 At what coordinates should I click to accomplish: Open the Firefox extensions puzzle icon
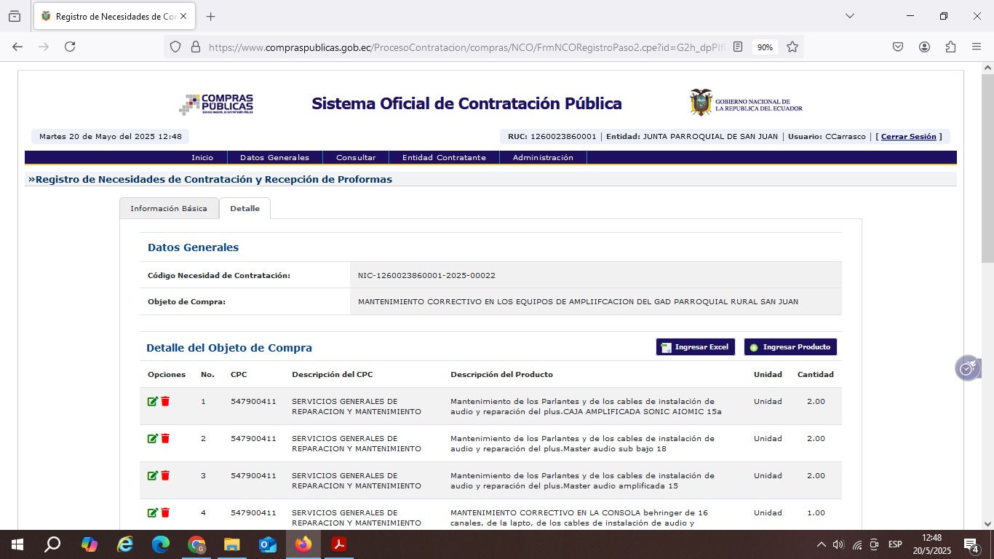coord(950,47)
